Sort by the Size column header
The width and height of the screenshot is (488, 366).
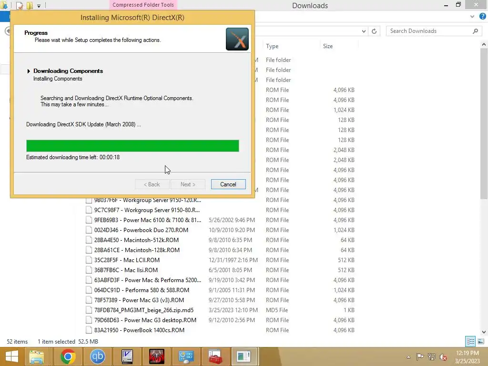tap(328, 46)
